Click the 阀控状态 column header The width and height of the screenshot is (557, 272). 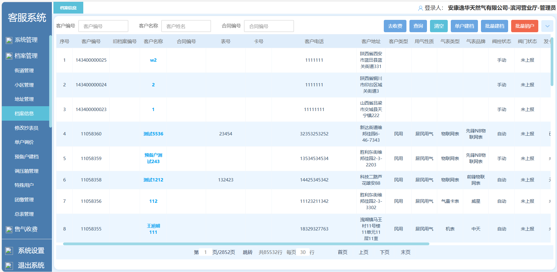(501, 42)
